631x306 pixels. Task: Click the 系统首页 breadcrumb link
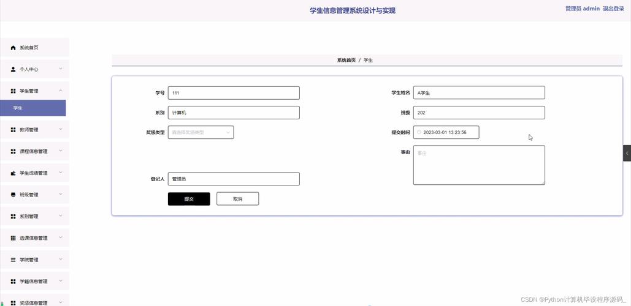(x=346, y=61)
